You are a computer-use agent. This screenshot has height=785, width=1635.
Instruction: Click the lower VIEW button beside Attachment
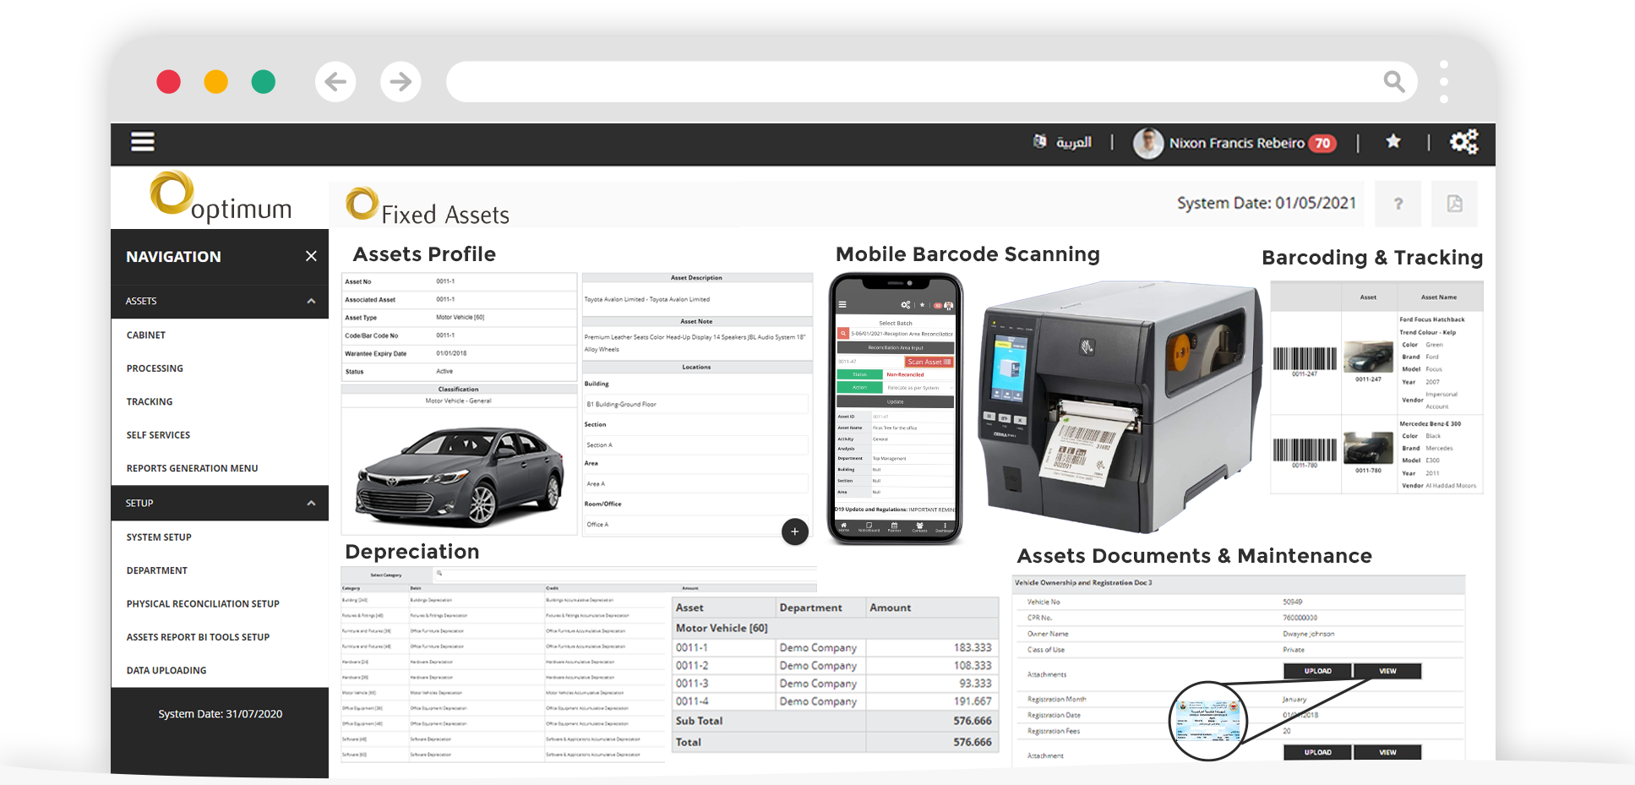click(x=1387, y=752)
